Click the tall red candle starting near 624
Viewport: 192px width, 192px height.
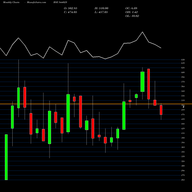click(149, 84)
